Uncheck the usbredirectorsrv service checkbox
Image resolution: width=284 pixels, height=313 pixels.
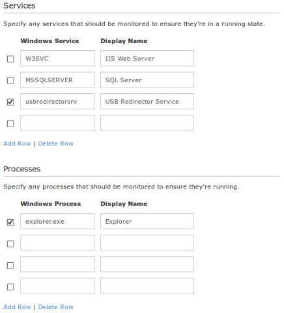coord(10,102)
